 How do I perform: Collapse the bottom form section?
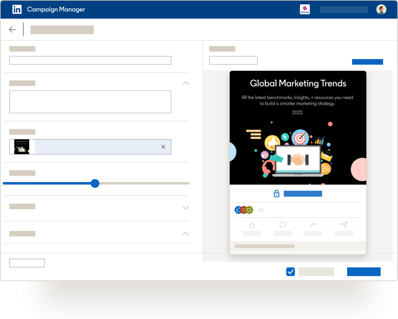click(185, 233)
